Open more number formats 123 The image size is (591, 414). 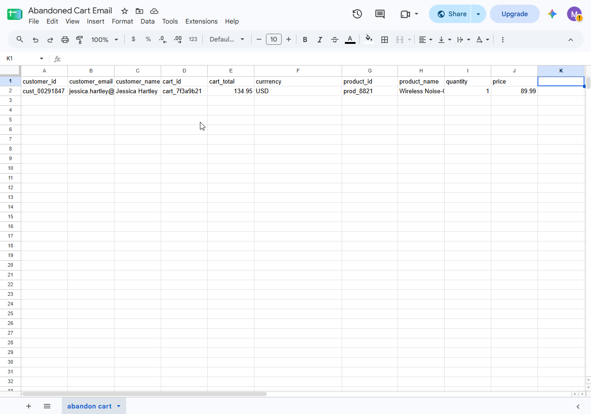coord(193,40)
